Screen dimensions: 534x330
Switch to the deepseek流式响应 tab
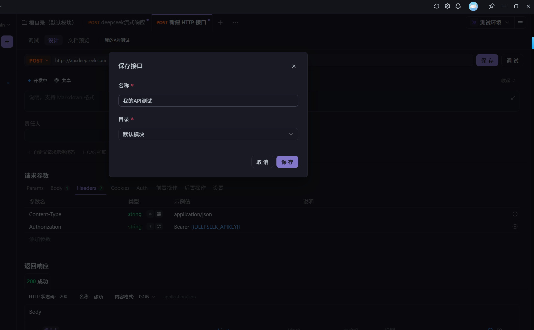tap(116, 23)
